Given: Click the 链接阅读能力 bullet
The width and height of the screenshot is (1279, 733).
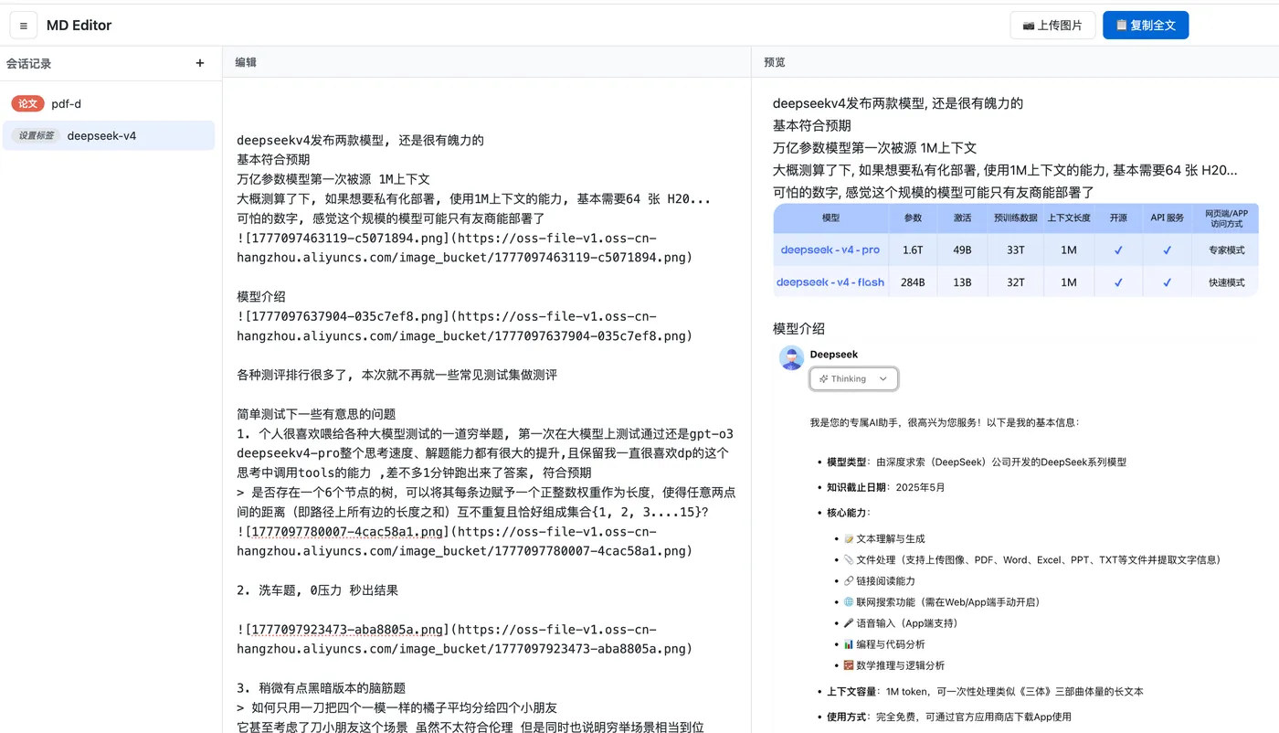Looking at the screenshot, I should [x=879, y=581].
